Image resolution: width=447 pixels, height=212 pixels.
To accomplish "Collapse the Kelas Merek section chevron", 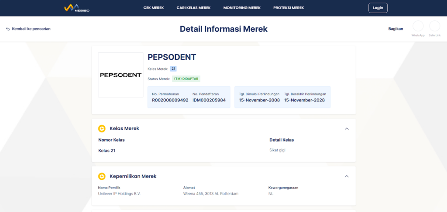I will coord(347,128).
